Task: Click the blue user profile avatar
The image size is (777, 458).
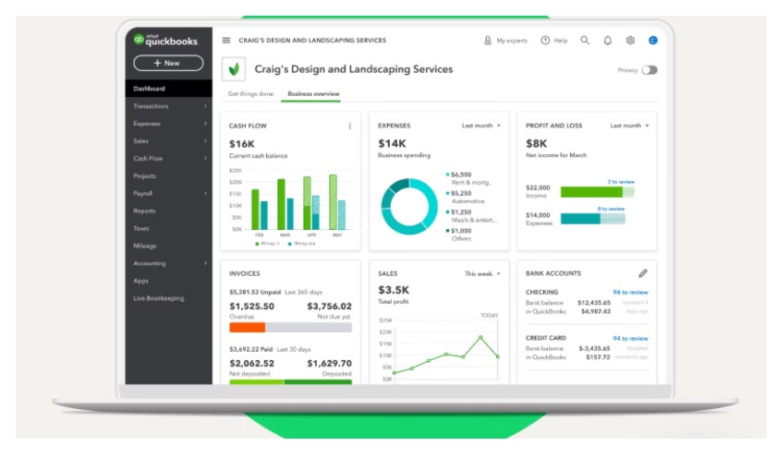Action: 653,40
